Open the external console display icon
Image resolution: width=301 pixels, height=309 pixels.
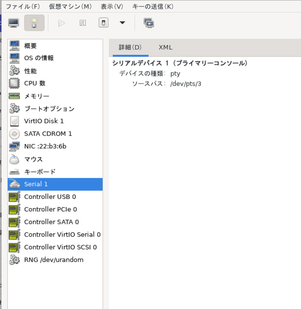point(149,23)
